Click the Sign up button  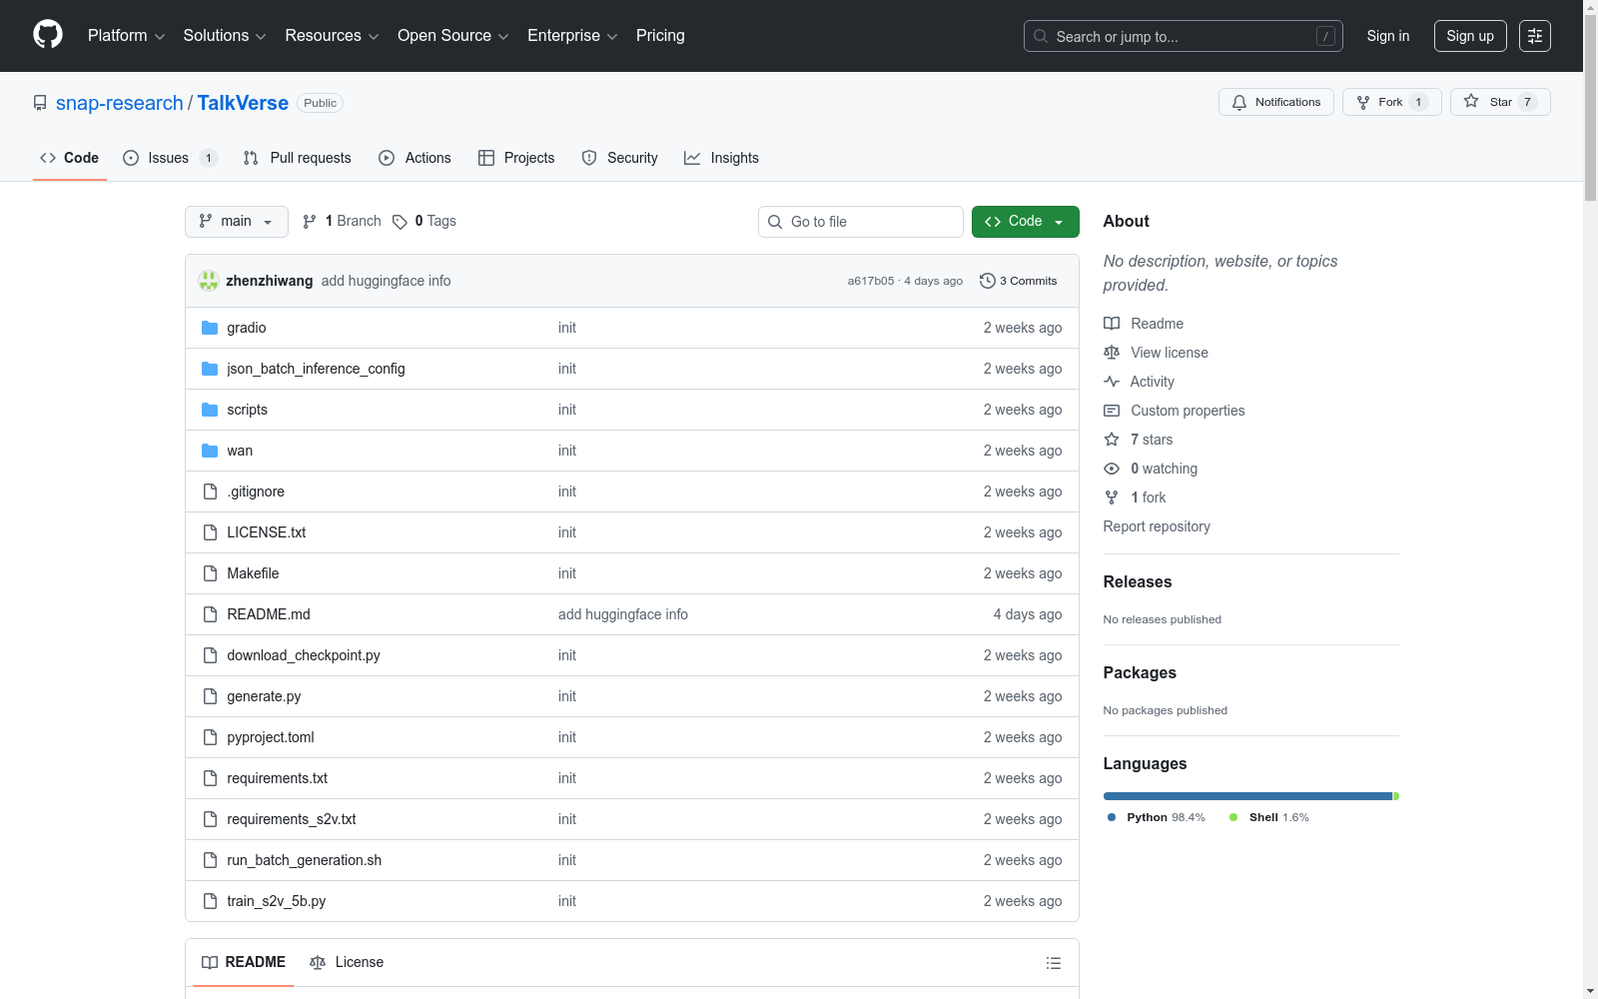[1470, 36]
